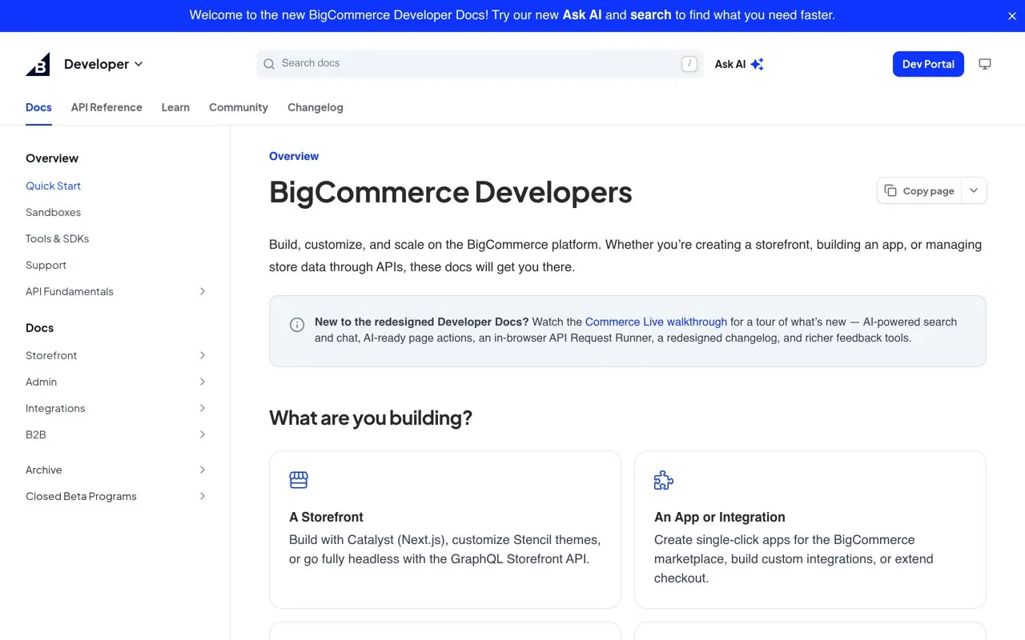1025x640 pixels.
Task: Expand API Fundamentals in the sidebar
Action: [x=203, y=291]
